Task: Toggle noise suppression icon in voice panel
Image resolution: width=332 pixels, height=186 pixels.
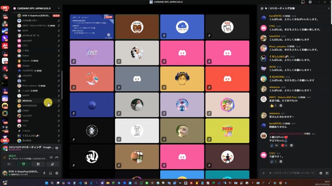Action: tap(51, 157)
